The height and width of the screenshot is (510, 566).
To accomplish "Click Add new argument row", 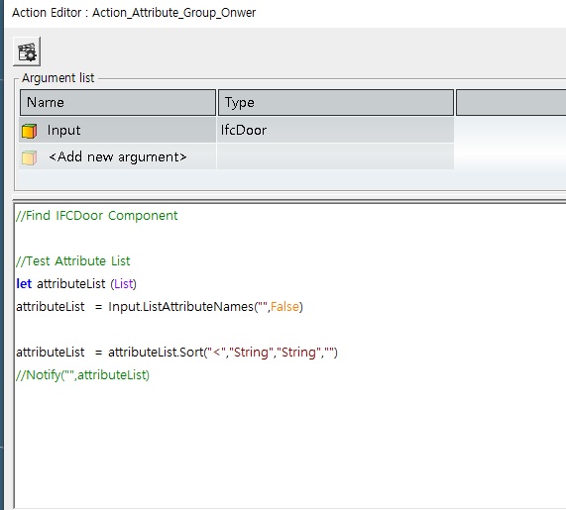I will pyautogui.click(x=118, y=156).
